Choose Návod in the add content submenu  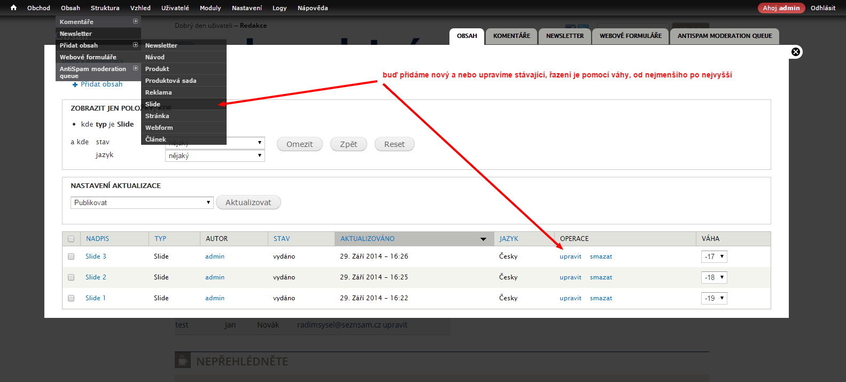tap(184, 57)
